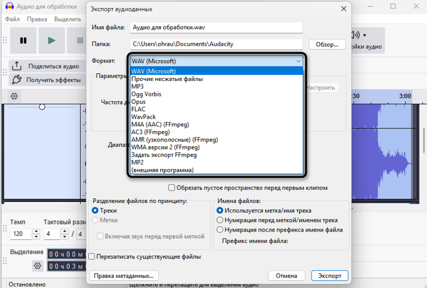This screenshot has height=288, width=427.
Task: Choose custom FFmpeg export option
Action: tap(217, 155)
